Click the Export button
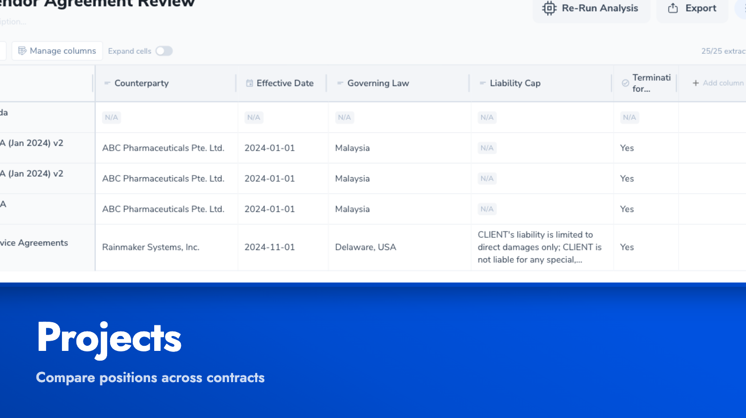Image resolution: width=746 pixels, height=418 pixels. [x=692, y=8]
